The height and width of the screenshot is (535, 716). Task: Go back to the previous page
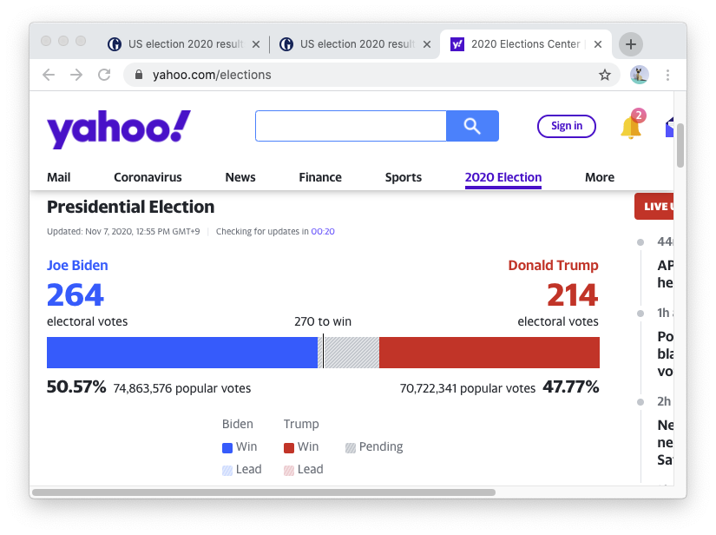[x=49, y=75]
